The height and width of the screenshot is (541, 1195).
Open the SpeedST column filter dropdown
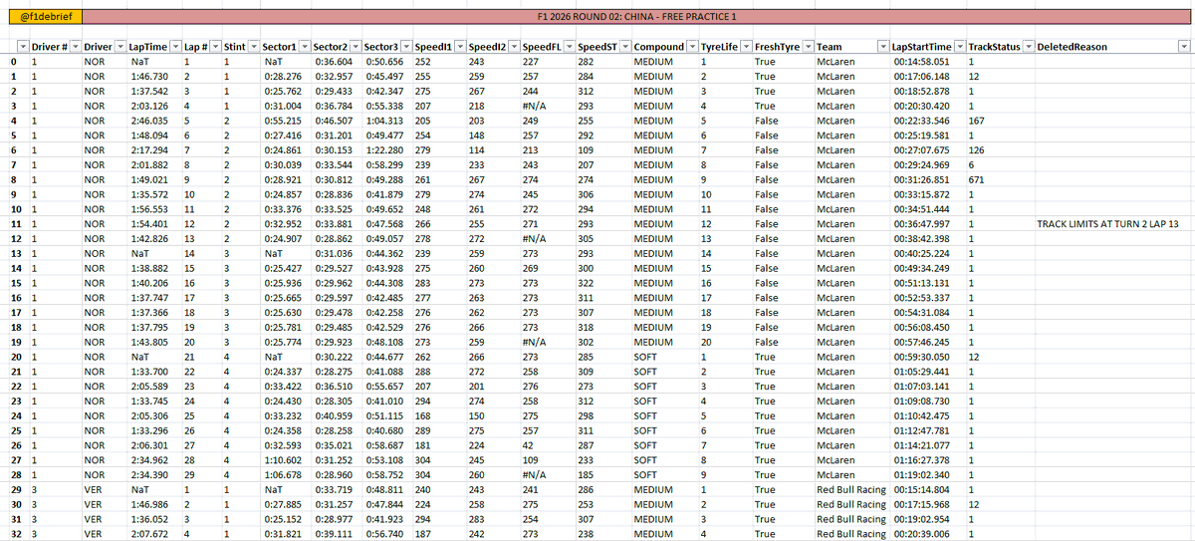[x=623, y=47]
